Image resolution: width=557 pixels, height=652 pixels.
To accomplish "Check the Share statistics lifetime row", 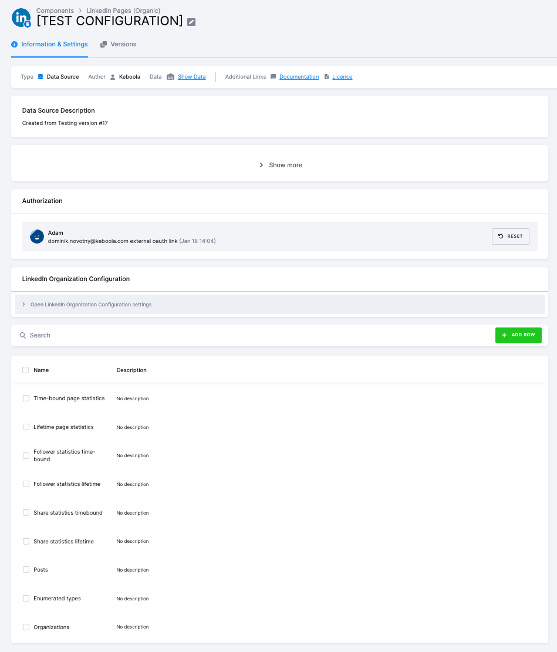I will [26, 542].
